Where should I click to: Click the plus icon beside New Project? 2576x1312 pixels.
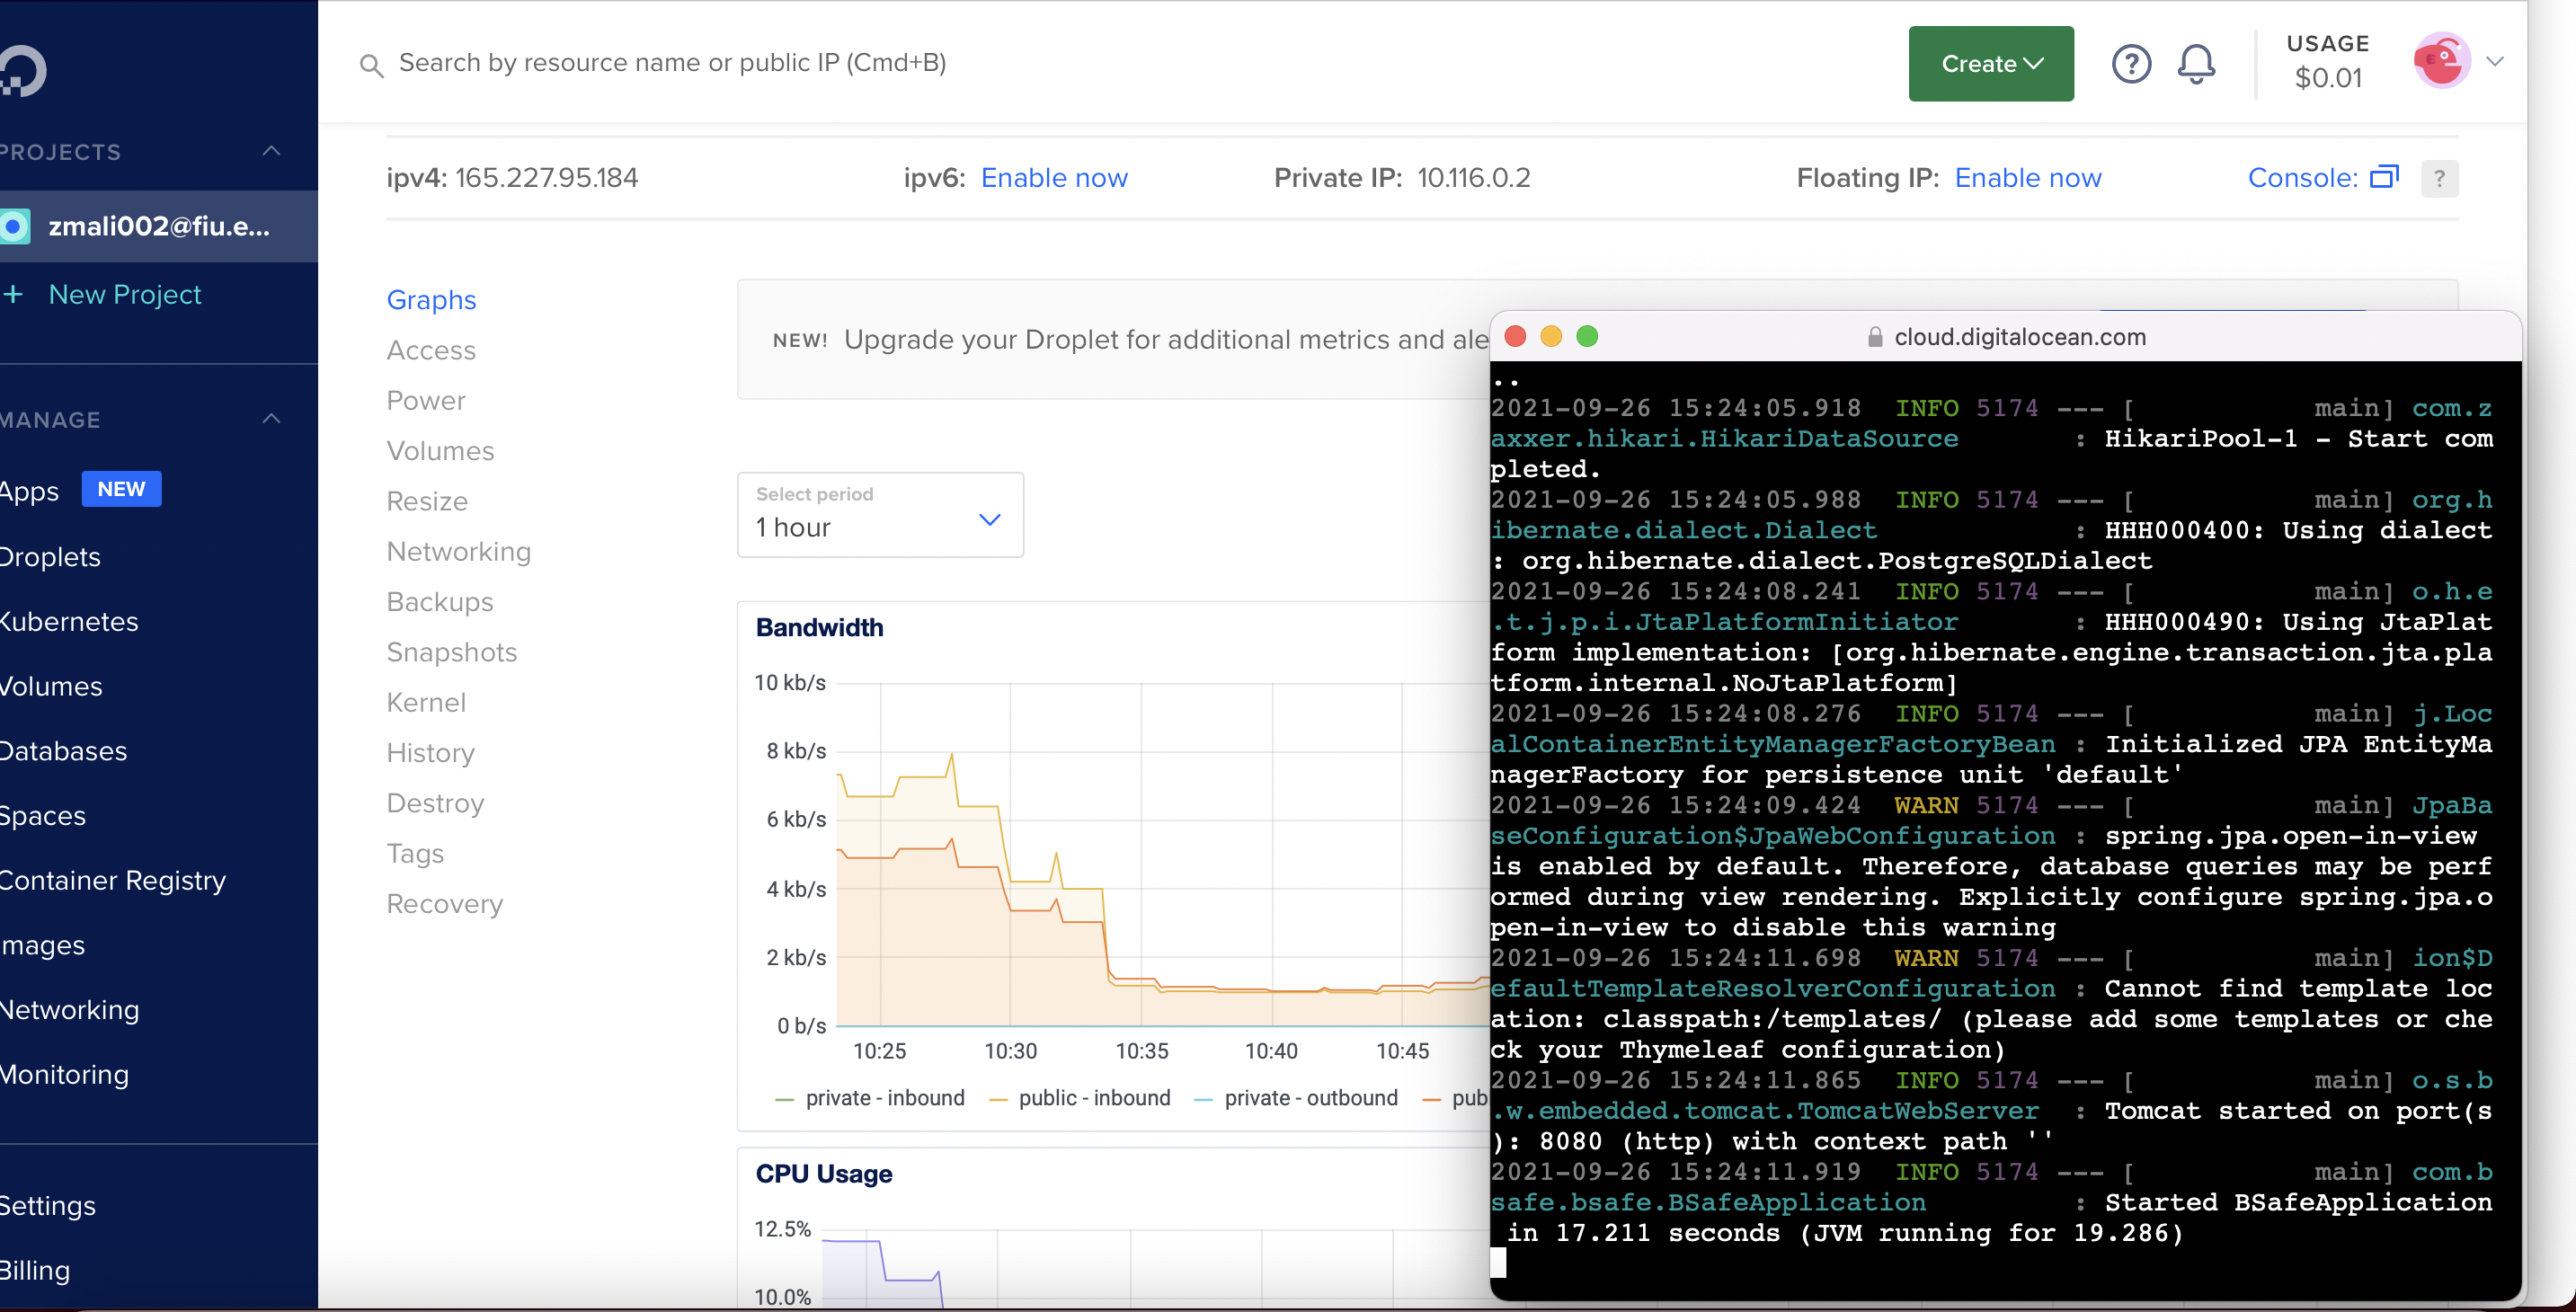tap(14, 295)
